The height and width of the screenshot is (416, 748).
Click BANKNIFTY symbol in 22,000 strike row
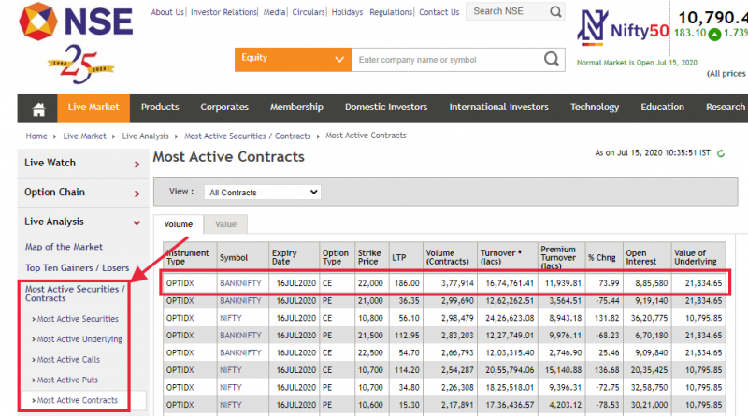tap(240, 283)
